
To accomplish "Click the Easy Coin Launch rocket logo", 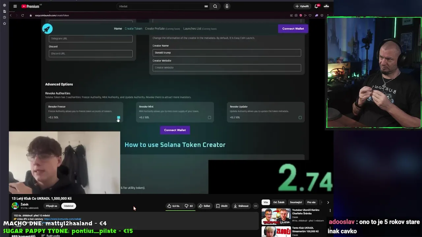I will [47, 29].
